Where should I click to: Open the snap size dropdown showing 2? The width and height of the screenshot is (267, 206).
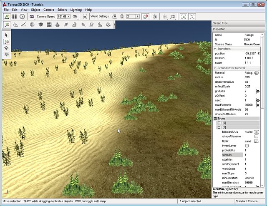137,17
